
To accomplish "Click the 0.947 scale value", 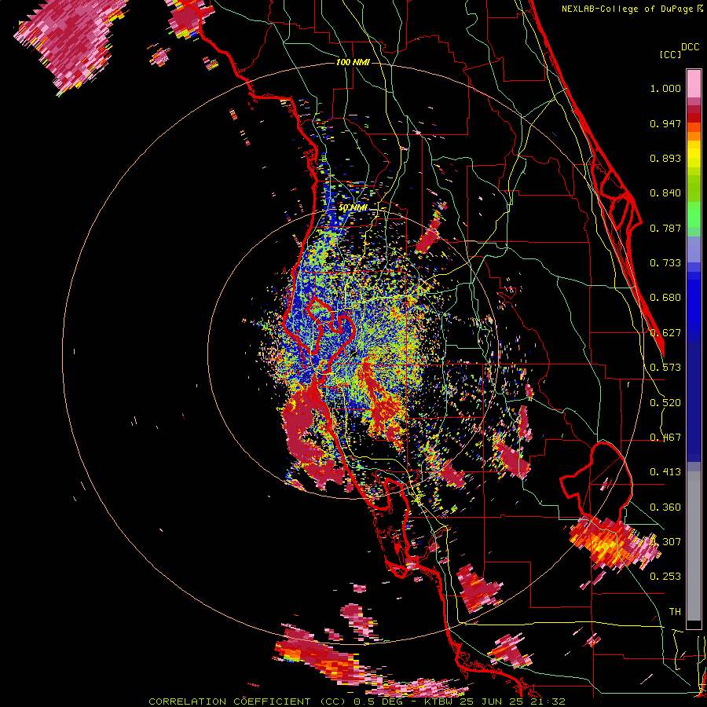I will tap(665, 123).
